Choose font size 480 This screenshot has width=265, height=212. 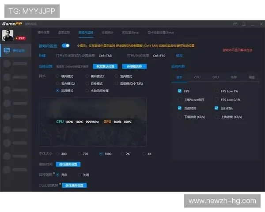(57, 154)
